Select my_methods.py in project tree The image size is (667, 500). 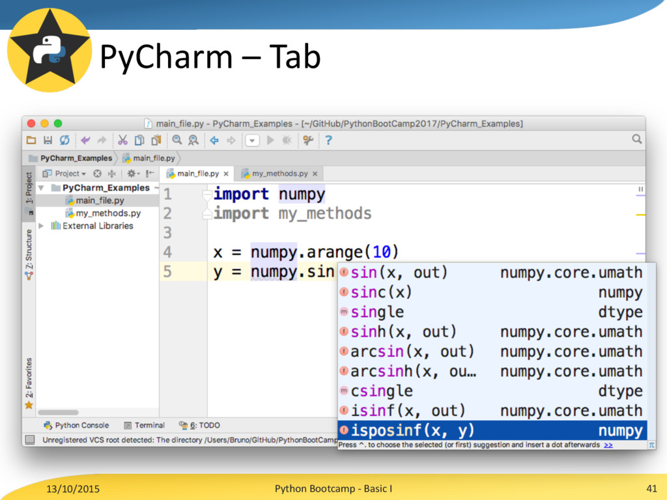point(103,213)
